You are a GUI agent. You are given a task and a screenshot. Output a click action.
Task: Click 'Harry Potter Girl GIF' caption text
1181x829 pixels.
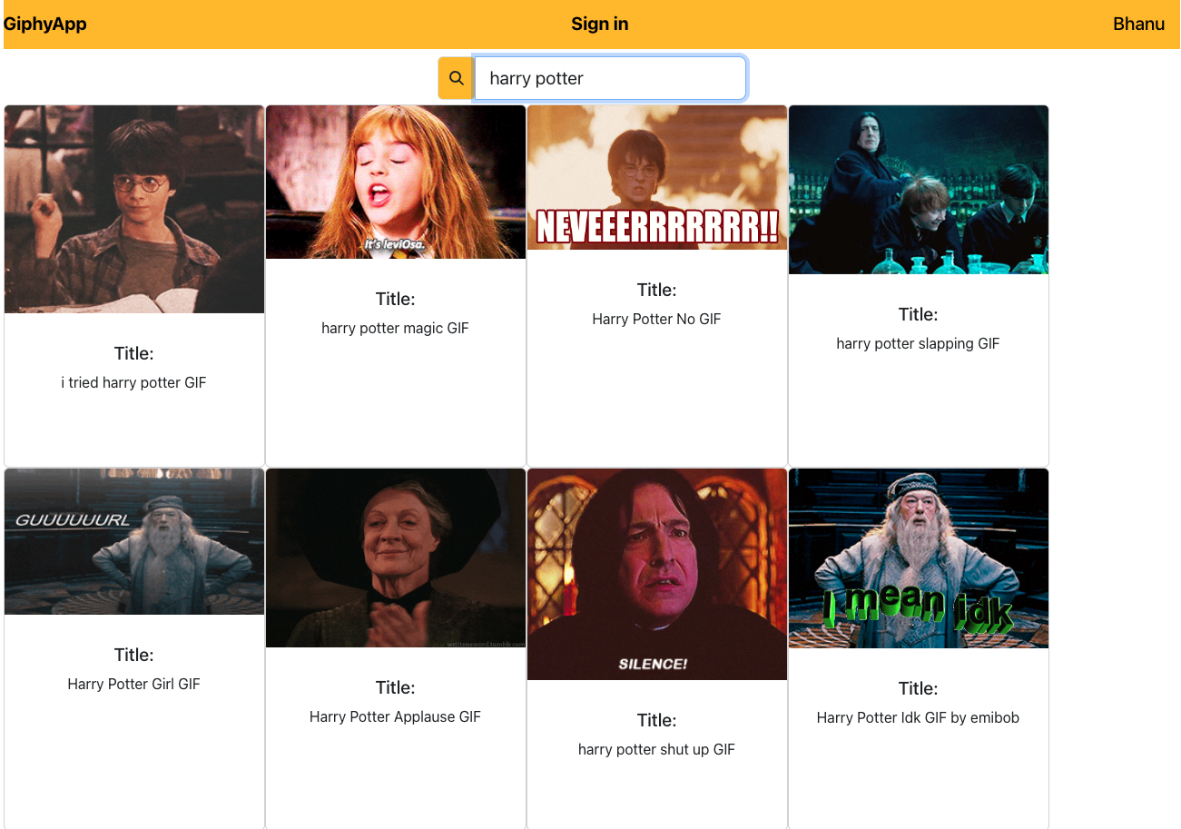point(134,685)
